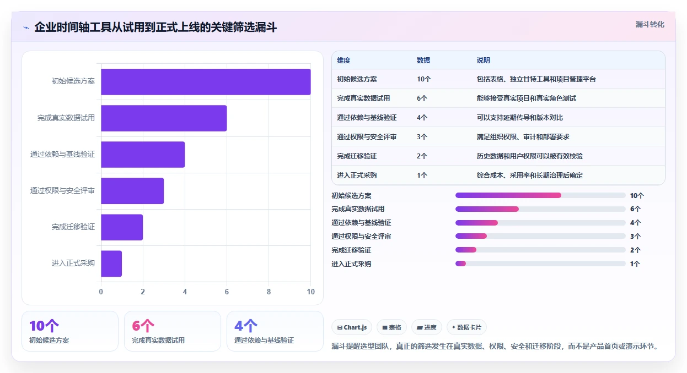Click the 完成迁移验证 progress bar

(x=540, y=250)
